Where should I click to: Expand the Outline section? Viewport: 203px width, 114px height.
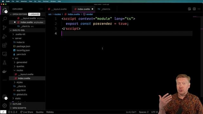coord(27,104)
